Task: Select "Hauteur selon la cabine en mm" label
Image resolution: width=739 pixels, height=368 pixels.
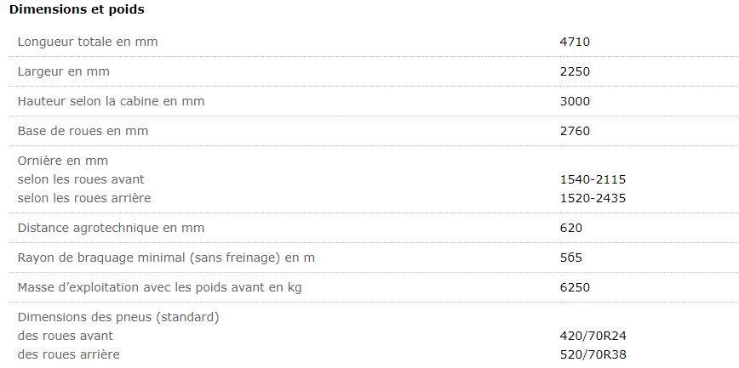Action: 112,101
